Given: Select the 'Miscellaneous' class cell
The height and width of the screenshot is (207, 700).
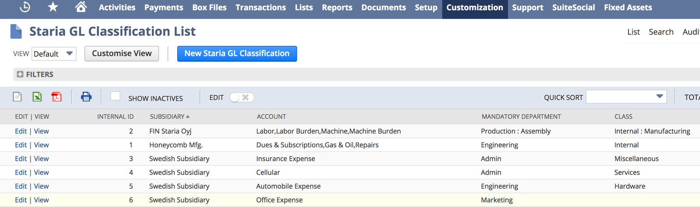Looking at the screenshot, I should point(637,158).
